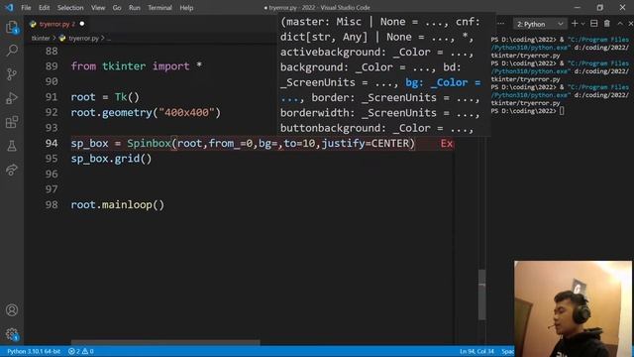
Task: Open the Extensions view
Action: [12, 122]
